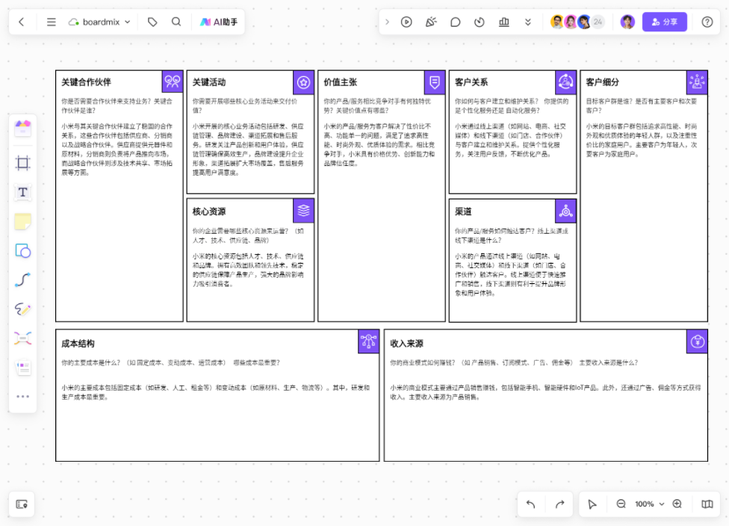The width and height of the screenshot is (729, 526).
Task: Open the hamburger main menu
Action: pos(51,22)
